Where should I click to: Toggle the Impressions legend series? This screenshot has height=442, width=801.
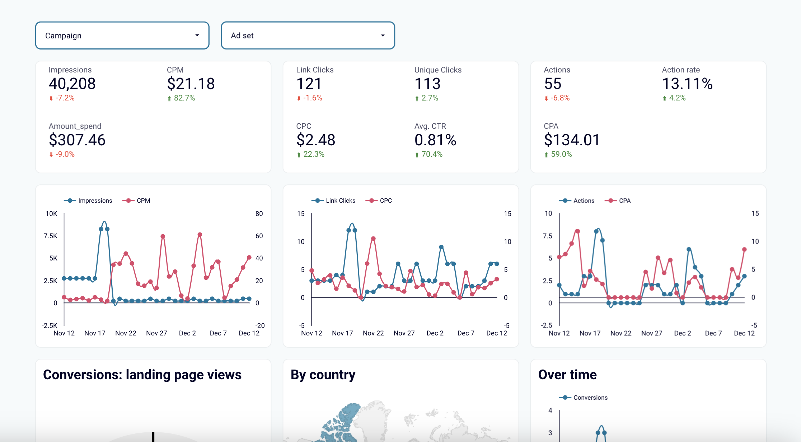[88, 201]
